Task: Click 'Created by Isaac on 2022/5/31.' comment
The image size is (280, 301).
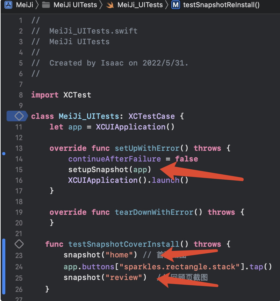Action: tap(119, 63)
